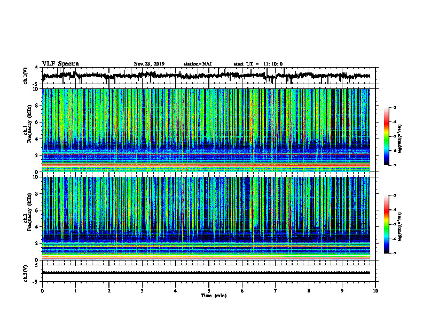
Task: Click time axis tick label '3'
Action: pyautogui.click(x=142, y=291)
